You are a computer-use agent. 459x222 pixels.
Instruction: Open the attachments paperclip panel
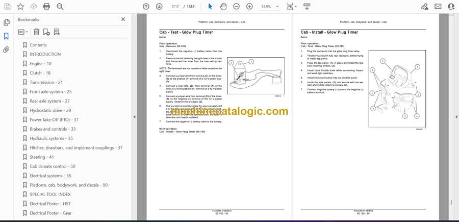pos(6,50)
